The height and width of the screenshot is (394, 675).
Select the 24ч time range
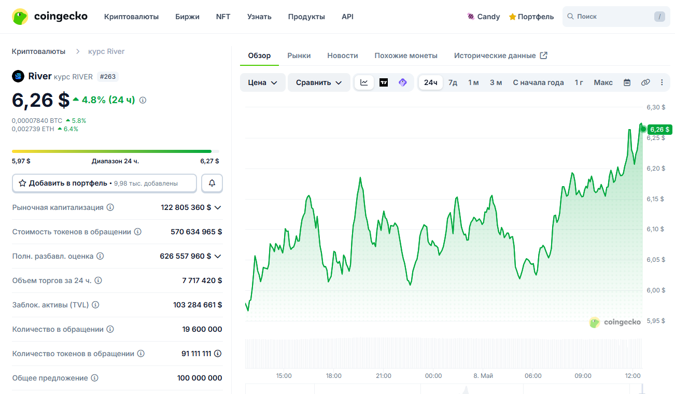tap(431, 82)
